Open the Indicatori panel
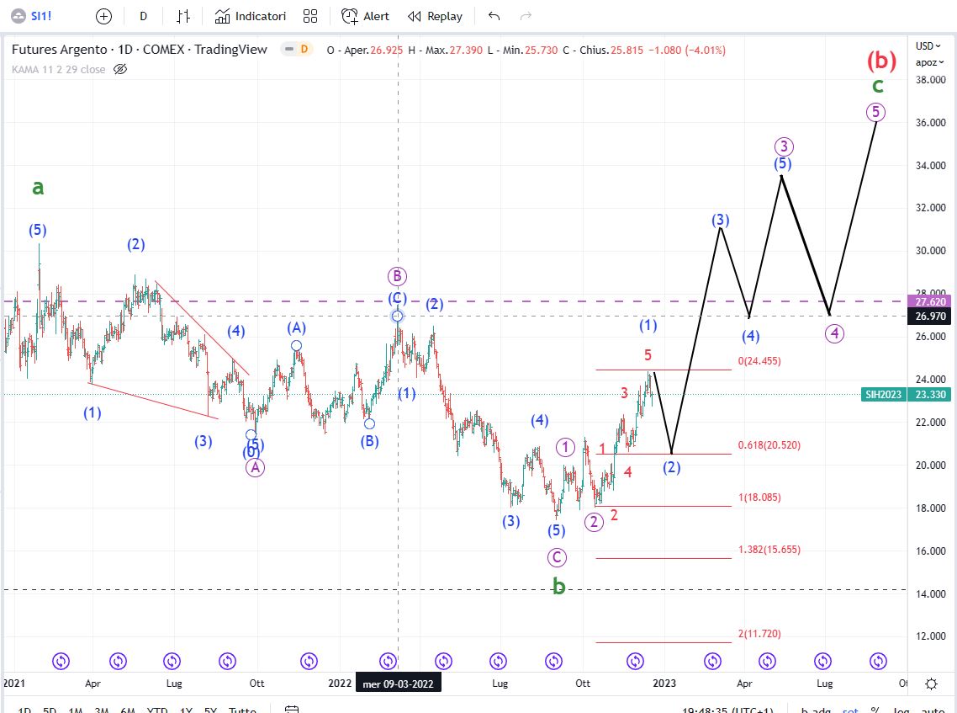 (251, 17)
